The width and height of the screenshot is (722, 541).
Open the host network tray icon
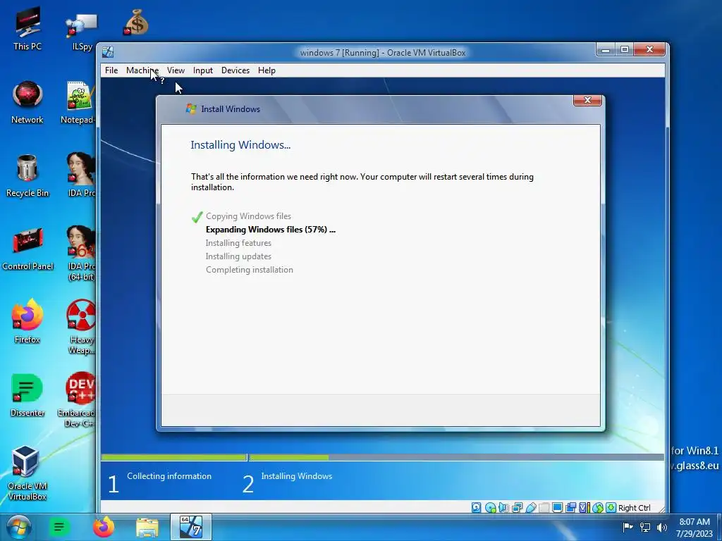tap(644, 527)
